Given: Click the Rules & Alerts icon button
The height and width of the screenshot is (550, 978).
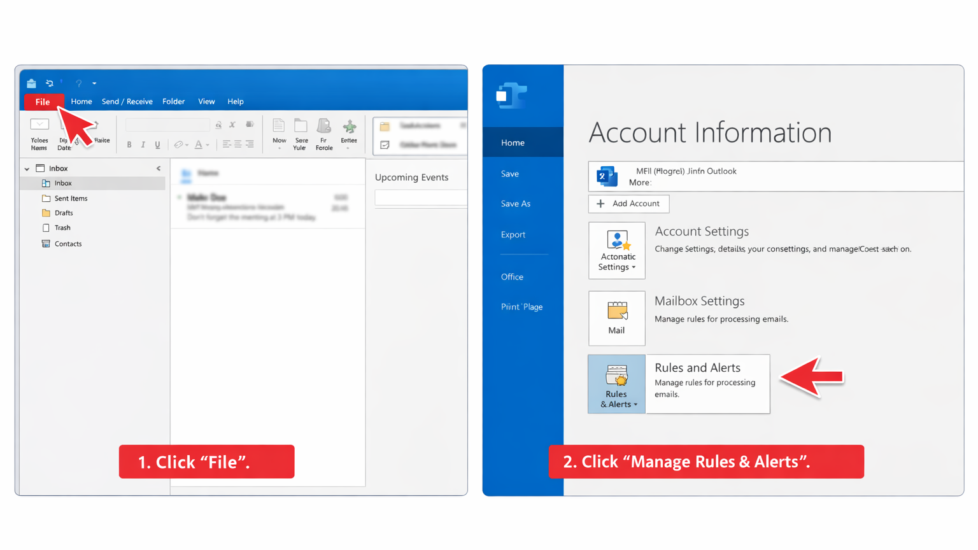Looking at the screenshot, I should tap(616, 384).
